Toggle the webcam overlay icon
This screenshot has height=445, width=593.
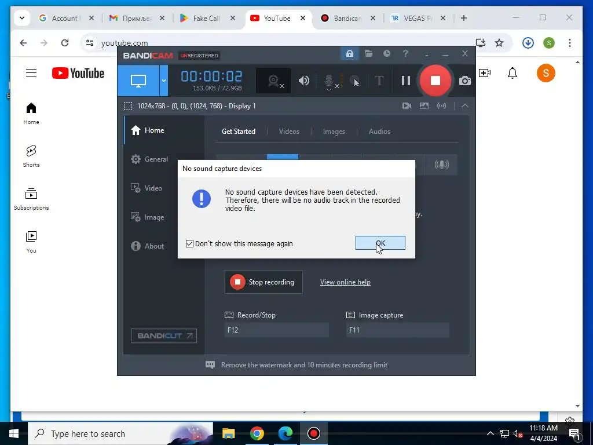click(x=273, y=81)
